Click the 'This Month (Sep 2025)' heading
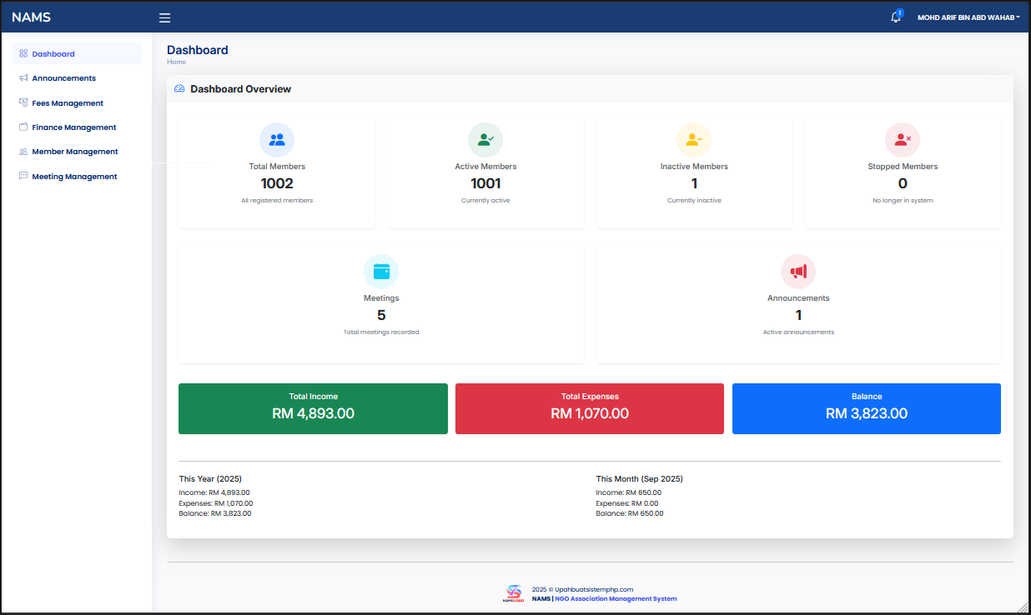The width and height of the screenshot is (1031, 615). 640,479
